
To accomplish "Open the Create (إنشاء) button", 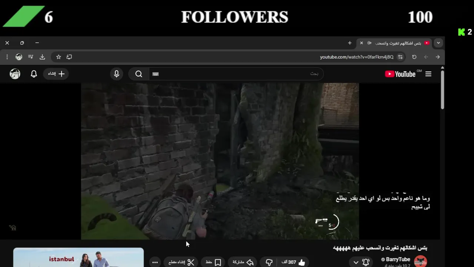I will pyautogui.click(x=56, y=74).
